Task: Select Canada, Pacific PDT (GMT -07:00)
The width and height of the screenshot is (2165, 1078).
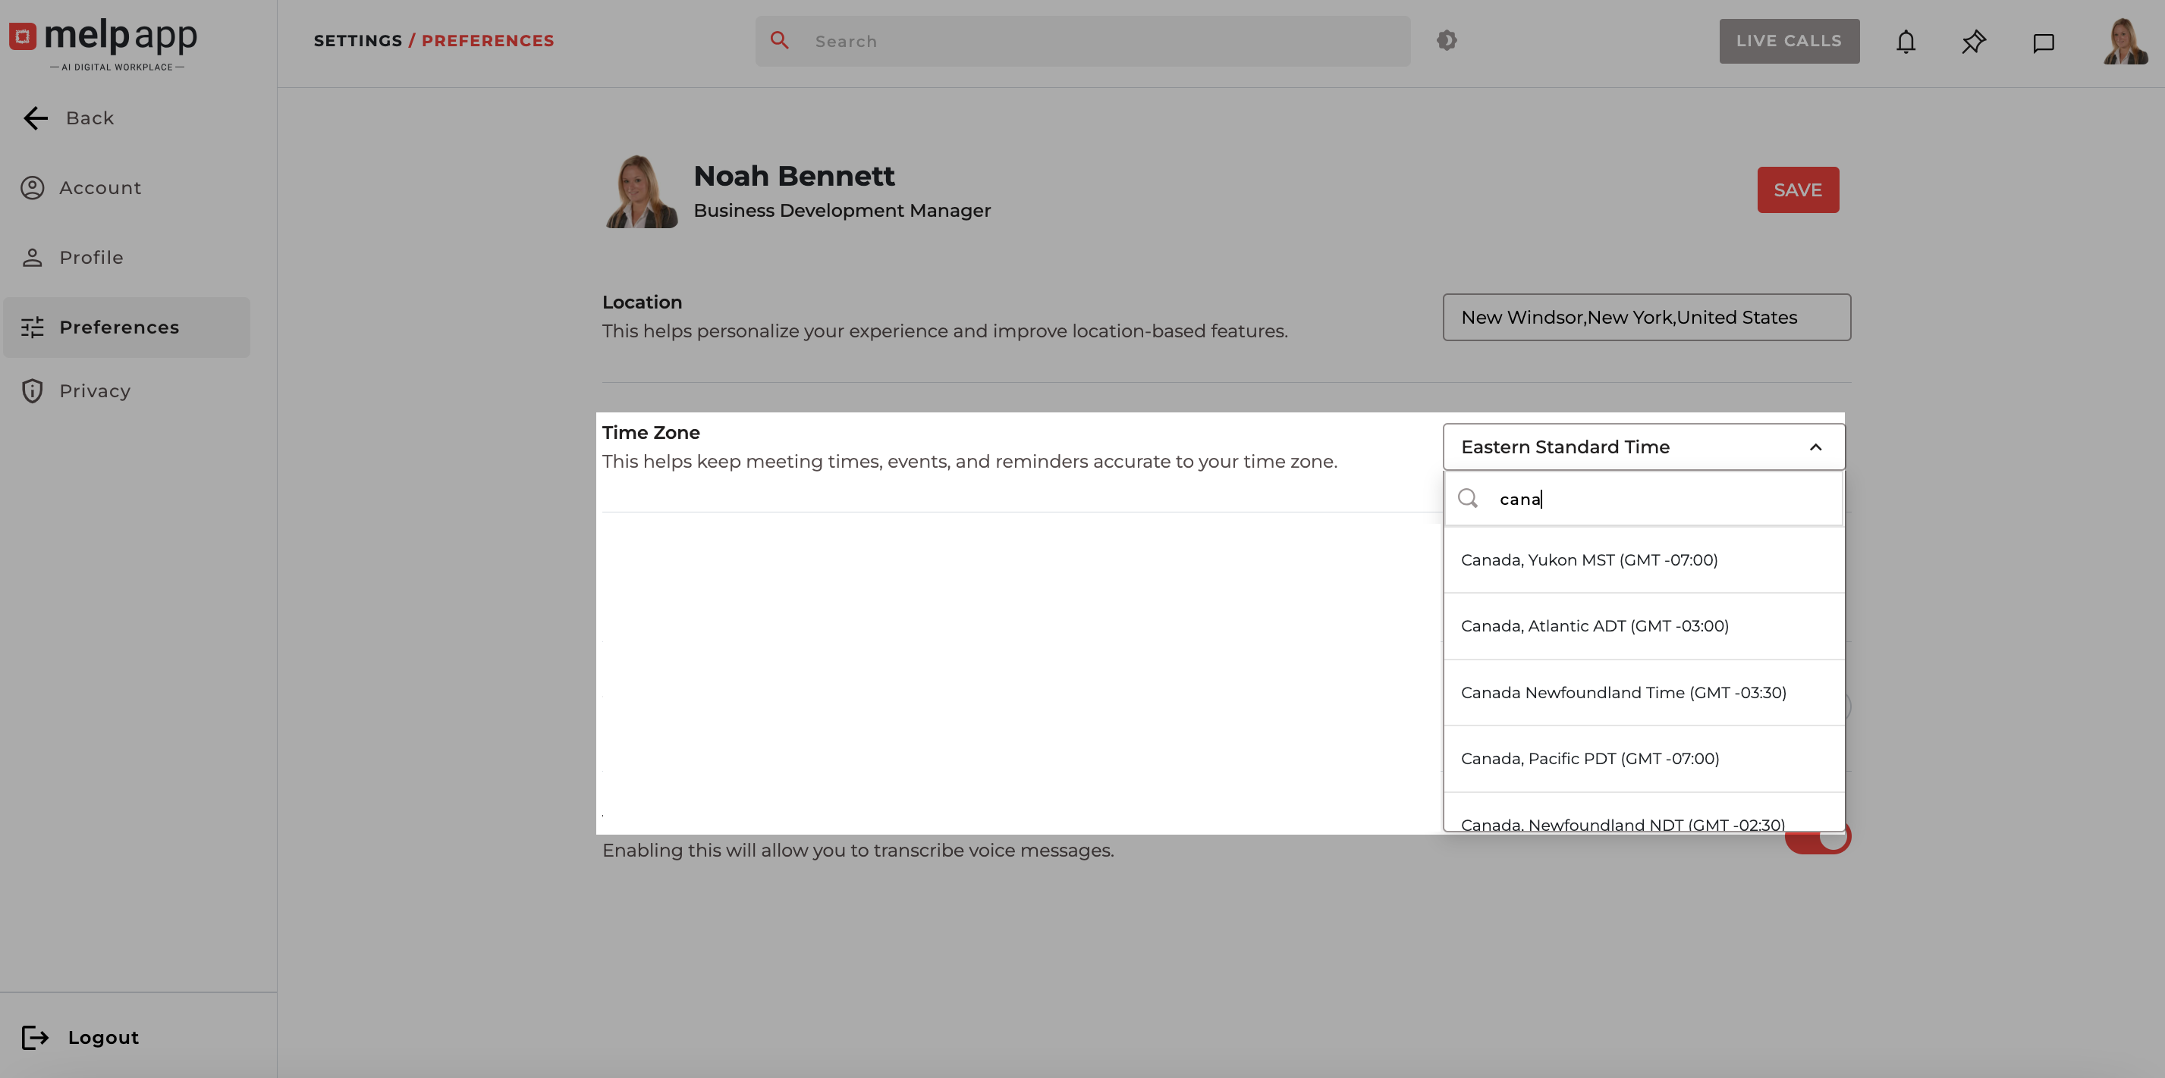Action: (1644, 760)
